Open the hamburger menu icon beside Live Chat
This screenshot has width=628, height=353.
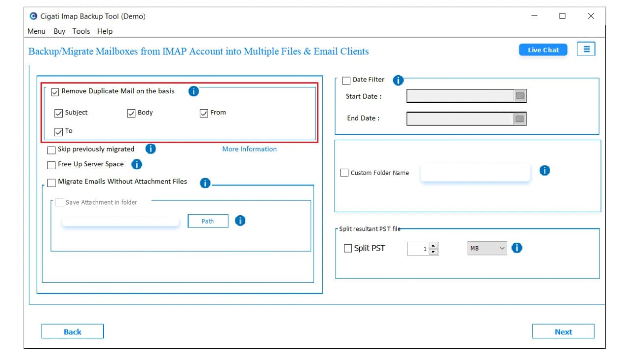pos(586,49)
